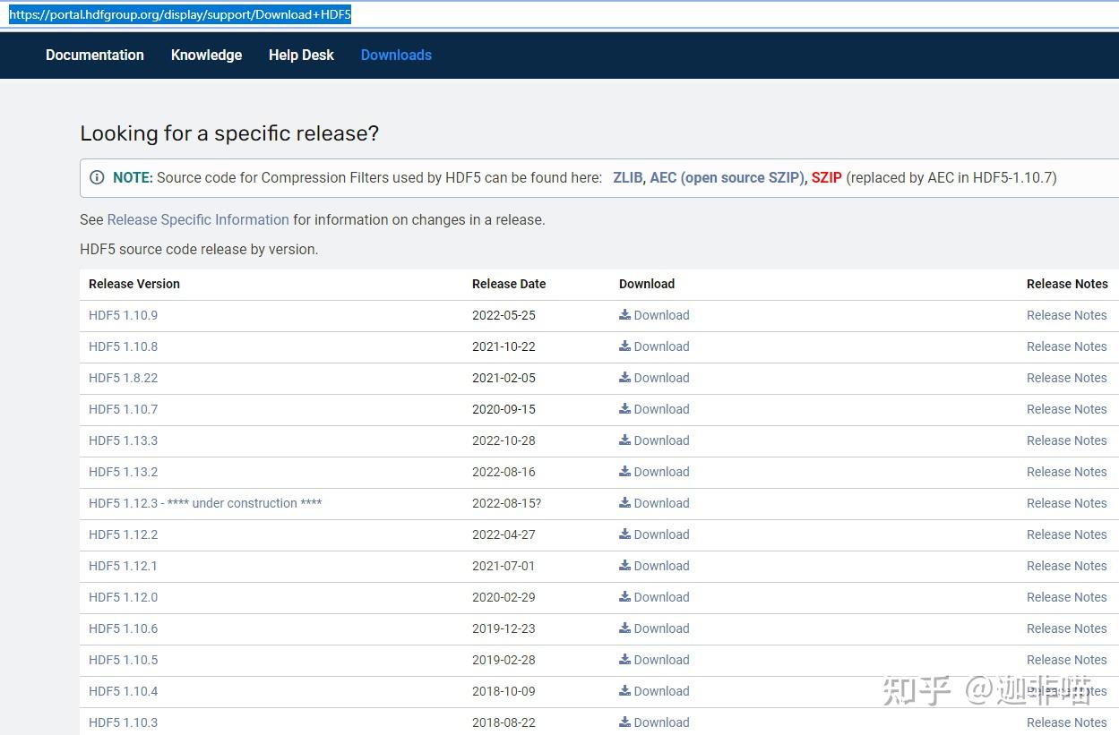Open the HDF5 1.13.2 version link
Screen dimensions: 1119x735
click(x=123, y=472)
